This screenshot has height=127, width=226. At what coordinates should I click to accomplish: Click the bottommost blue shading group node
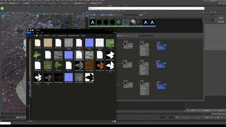[x=161, y=86]
